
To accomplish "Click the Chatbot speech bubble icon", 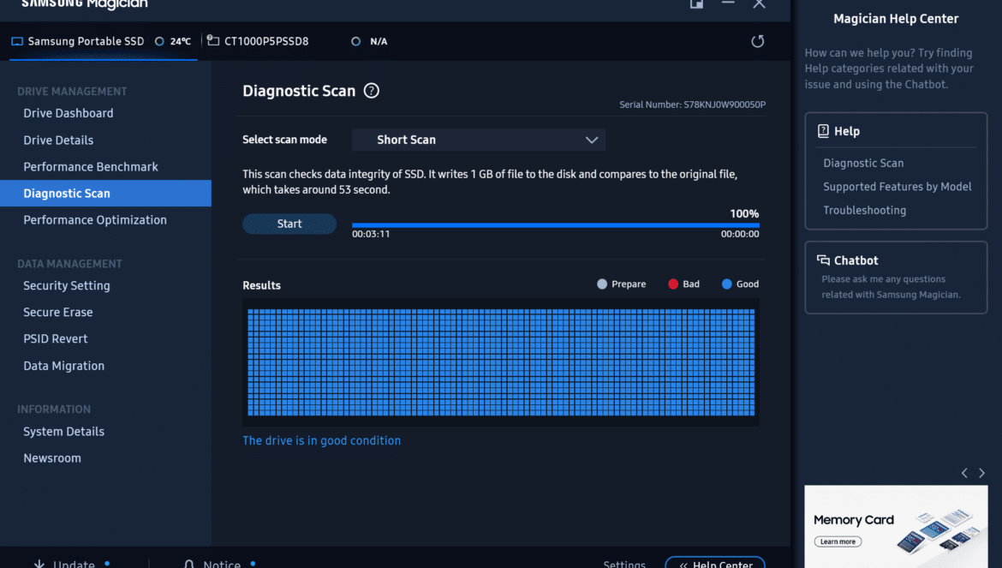I will click(x=823, y=260).
